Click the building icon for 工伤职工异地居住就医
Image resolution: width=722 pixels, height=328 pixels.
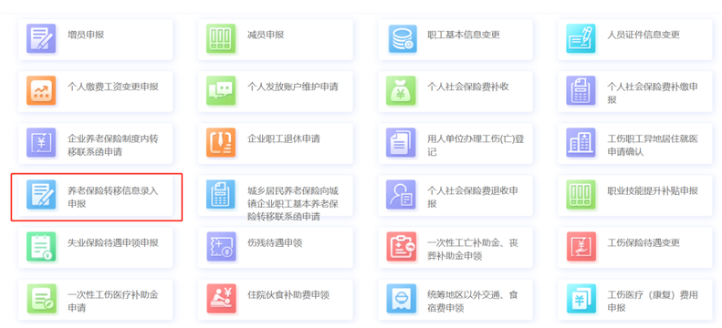(x=581, y=142)
